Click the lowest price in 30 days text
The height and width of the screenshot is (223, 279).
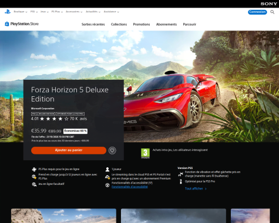click(60, 141)
